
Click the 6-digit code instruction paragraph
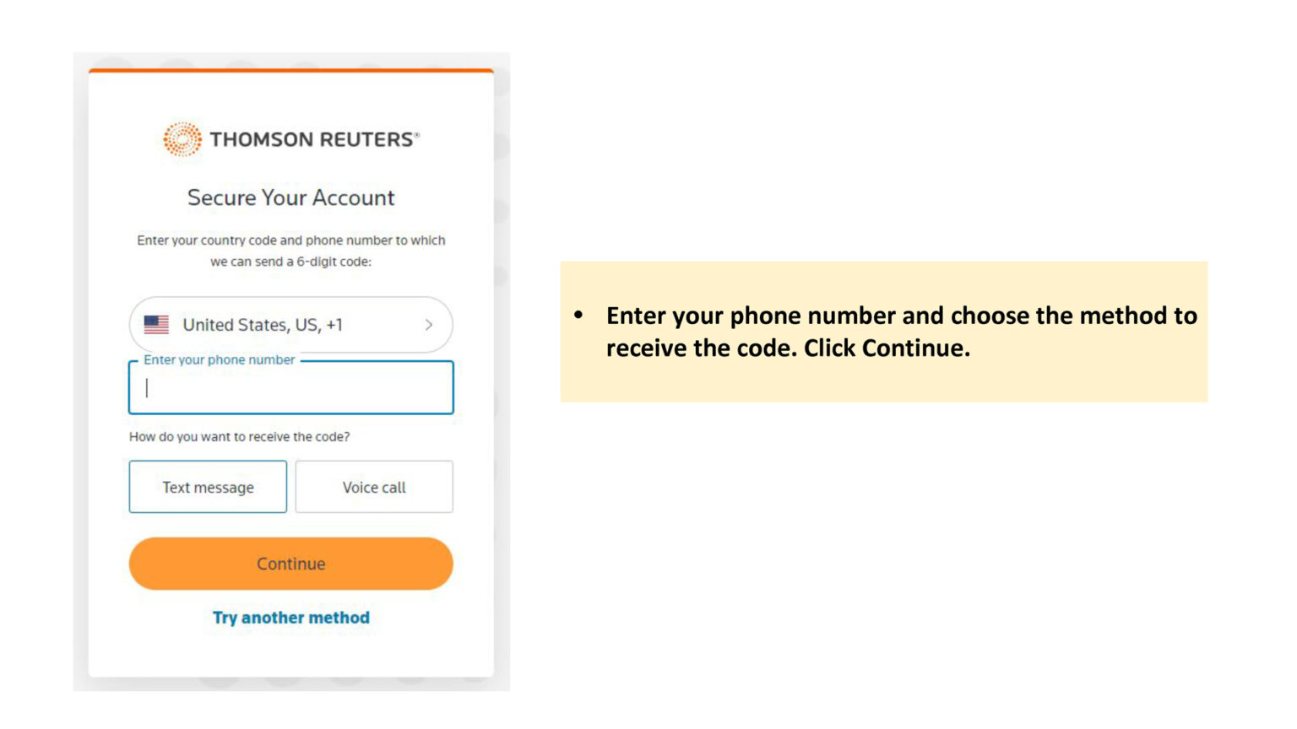pos(290,251)
